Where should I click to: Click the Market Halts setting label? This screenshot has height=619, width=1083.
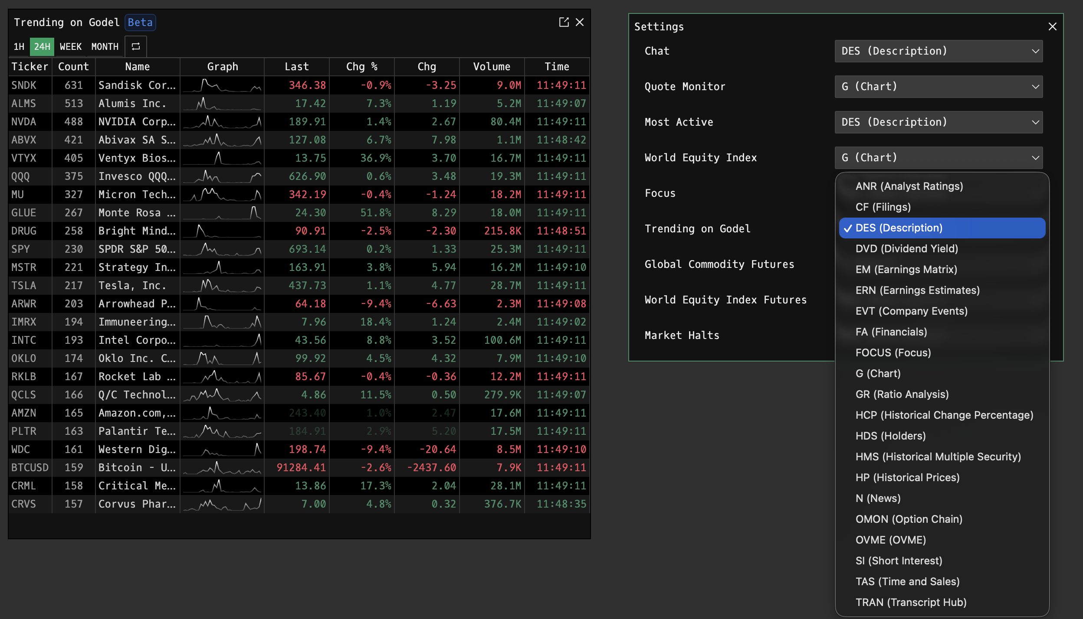[682, 336]
